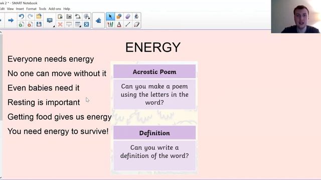Click the Acrostic Poem heading
Viewport: 321px width, 180px height.
(x=154, y=71)
